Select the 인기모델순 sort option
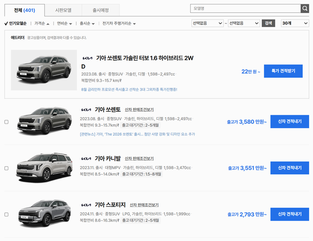313x241 pixels. click(16, 24)
